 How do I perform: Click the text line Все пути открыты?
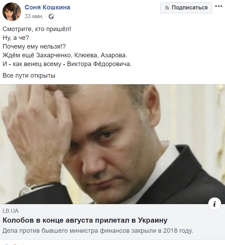point(29,75)
